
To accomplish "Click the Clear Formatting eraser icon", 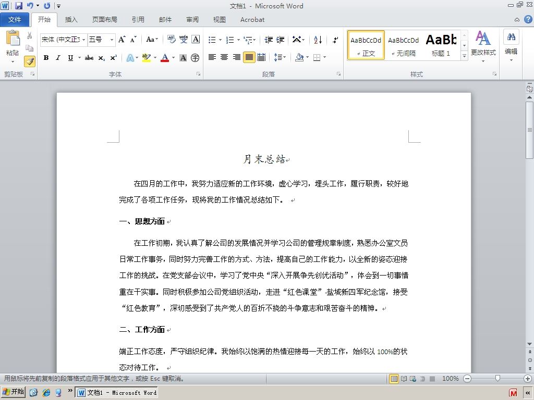I will [171, 40].
